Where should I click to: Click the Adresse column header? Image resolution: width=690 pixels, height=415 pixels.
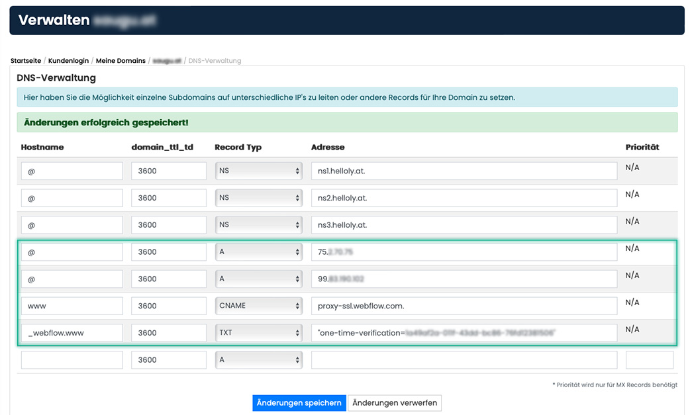(328, 148)
